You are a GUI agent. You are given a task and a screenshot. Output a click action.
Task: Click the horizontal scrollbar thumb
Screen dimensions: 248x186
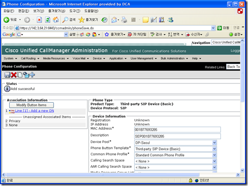tap(103, 174)
